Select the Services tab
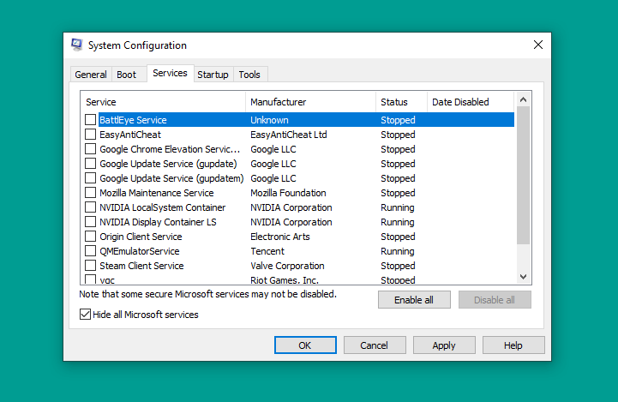This screenshot has width=618, height=402. click(x=170, y=74)
